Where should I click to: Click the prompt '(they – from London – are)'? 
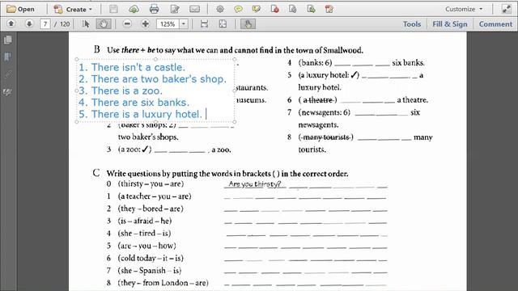[x=163, y=283]
